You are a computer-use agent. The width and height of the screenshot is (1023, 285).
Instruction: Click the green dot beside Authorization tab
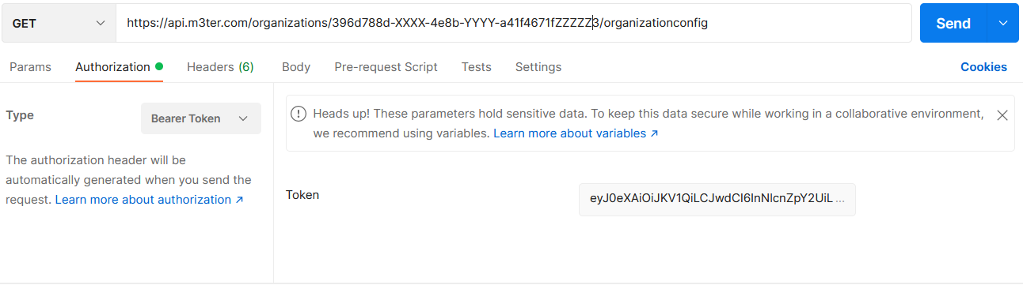click(x=159, y=67)
